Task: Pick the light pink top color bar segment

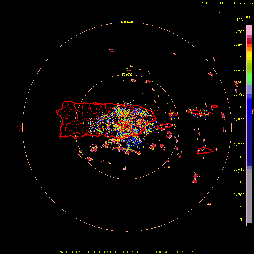Action: point(249,30)
